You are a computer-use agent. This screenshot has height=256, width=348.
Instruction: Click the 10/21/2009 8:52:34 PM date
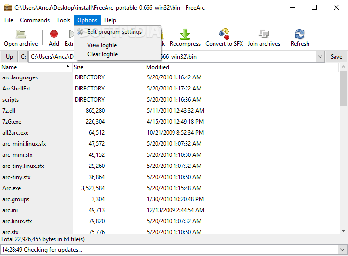pos(175,133)
